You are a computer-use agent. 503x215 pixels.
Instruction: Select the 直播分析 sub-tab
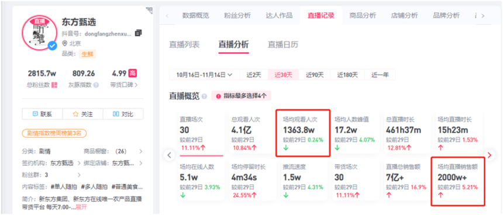233,44
